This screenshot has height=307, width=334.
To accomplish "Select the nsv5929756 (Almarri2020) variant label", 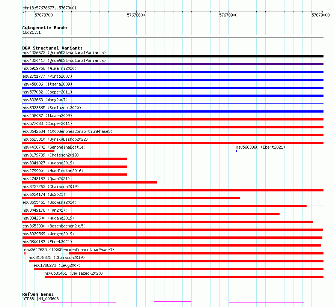I will tap(50, 68).
